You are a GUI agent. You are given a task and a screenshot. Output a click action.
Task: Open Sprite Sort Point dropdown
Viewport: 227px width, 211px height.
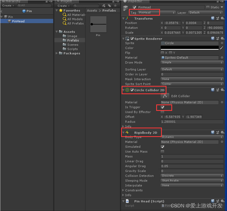192,84
